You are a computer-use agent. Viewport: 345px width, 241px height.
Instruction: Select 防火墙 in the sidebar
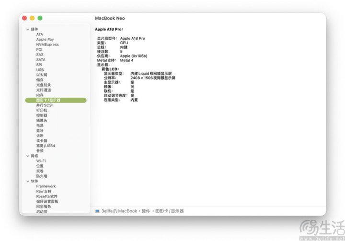42,176
